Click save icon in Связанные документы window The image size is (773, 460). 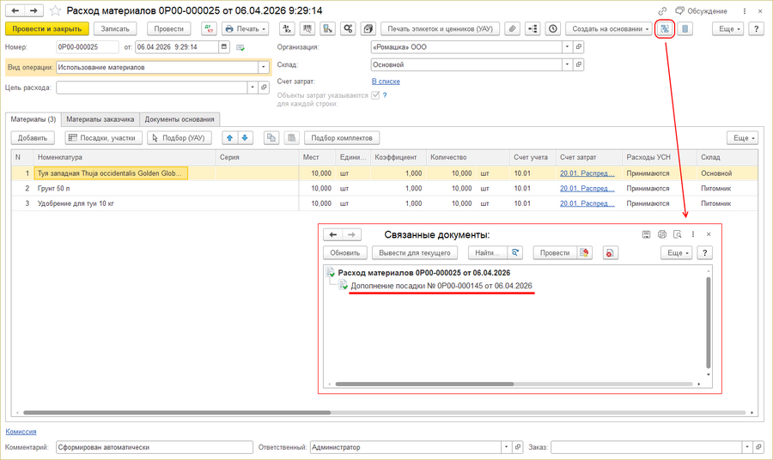646,234
